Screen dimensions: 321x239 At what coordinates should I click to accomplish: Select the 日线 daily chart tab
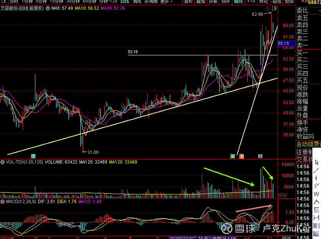point(125,2)
